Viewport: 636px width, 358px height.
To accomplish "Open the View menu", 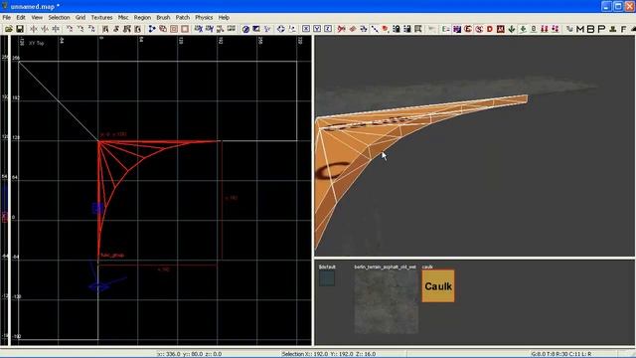I will point(37,18).
